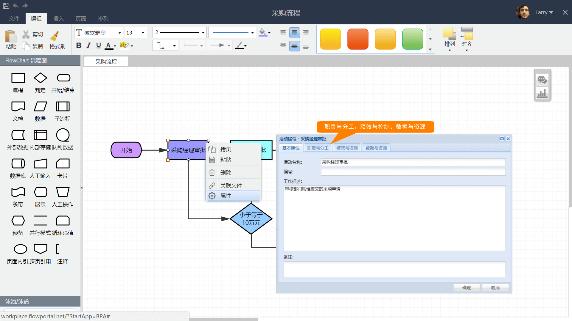Select the diamond decision shape in palette

pyautogui.click(x=40, y=78)
